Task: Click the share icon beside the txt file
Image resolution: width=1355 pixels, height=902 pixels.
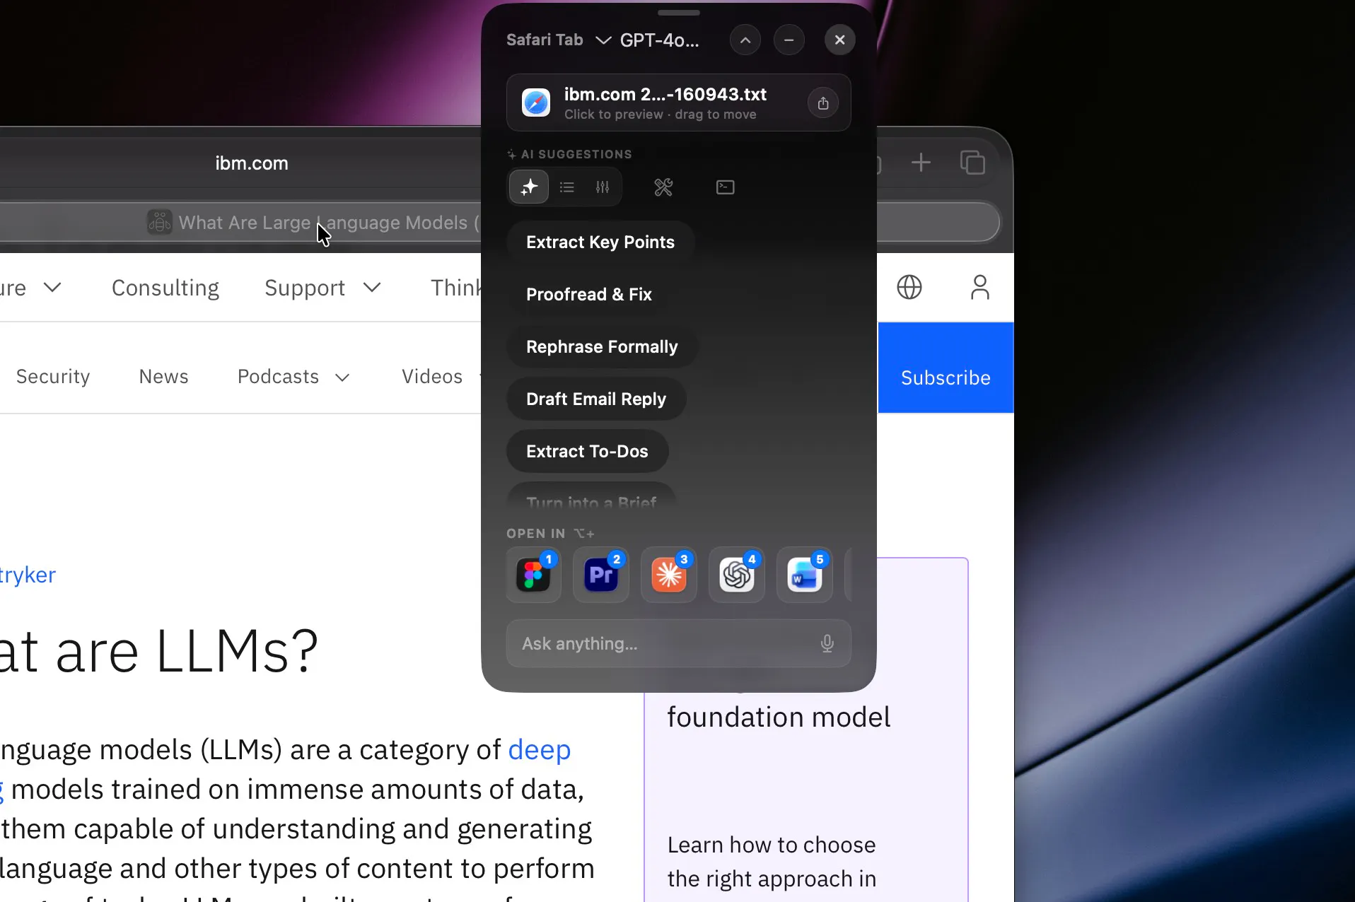Action: point(823,103)
